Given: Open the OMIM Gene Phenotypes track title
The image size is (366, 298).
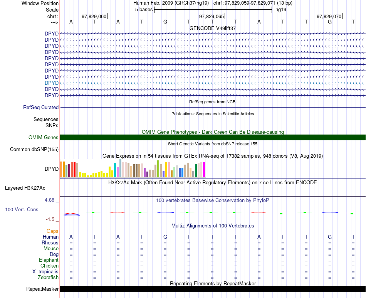Looking at the screenshot, I should tap(213, 132).
